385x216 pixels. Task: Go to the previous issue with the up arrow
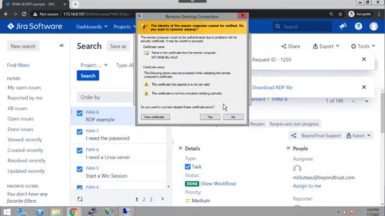point(353,101)
